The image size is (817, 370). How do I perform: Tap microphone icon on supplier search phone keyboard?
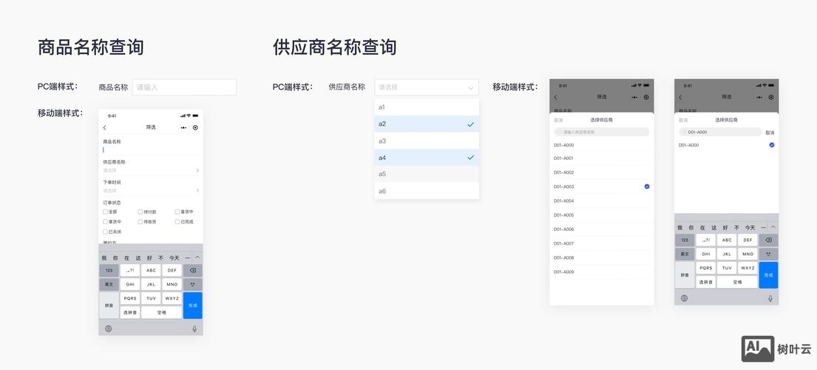pyautogui.click(x=770, y=298)
